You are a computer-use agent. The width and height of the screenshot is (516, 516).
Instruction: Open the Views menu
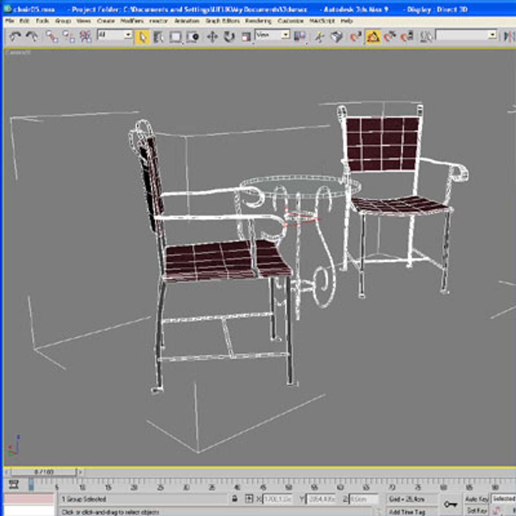tap(84, 21)
